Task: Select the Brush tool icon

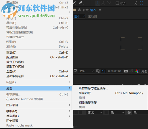Action: pyautogui.click(x=75, y=3)
